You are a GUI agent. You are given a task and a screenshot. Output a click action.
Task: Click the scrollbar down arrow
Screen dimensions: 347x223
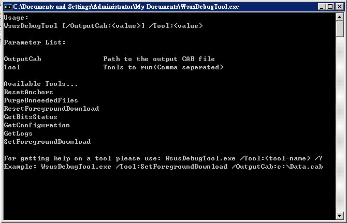pos(339,215)
